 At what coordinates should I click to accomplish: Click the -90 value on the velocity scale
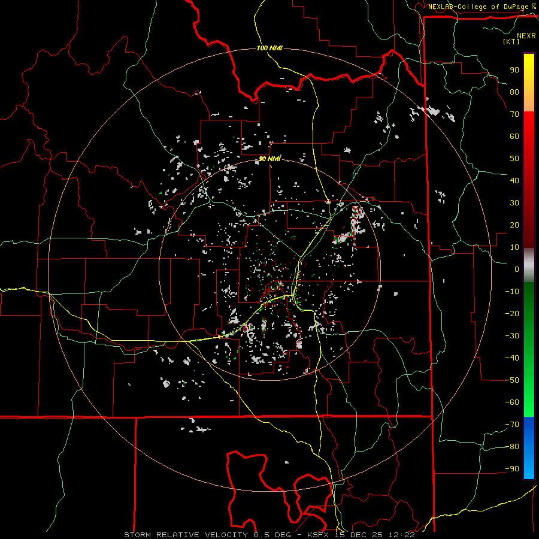tap(512, 469)
